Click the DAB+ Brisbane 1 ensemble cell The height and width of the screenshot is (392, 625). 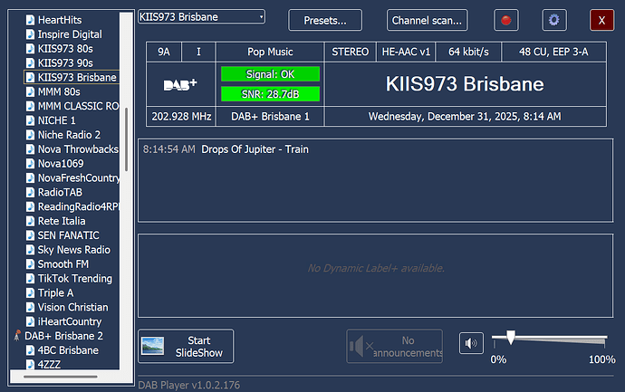[270, 116]
